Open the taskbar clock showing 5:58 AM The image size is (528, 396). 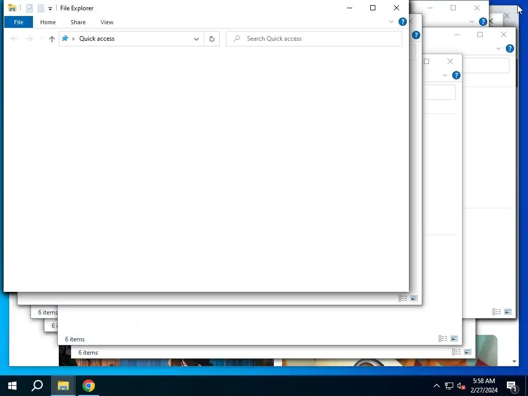[484, 386]
